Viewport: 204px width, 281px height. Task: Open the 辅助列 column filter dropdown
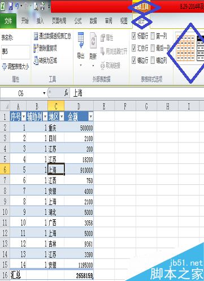click(x=45, y=117)
